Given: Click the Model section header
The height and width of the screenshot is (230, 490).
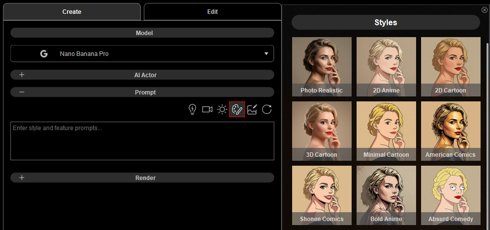Looking at the screenshot, I should tap(142, 33).
